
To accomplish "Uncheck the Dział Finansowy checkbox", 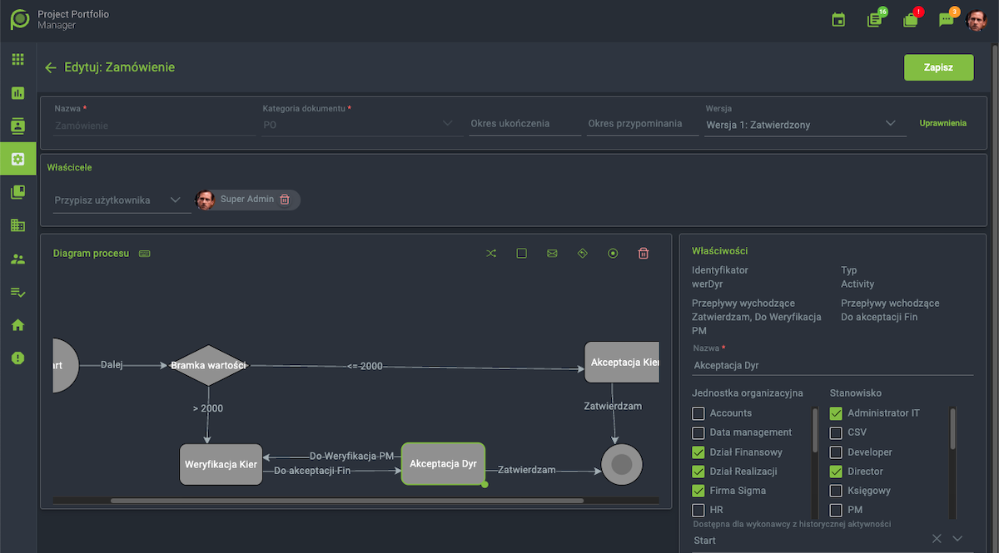I will (x=698, y=452).
